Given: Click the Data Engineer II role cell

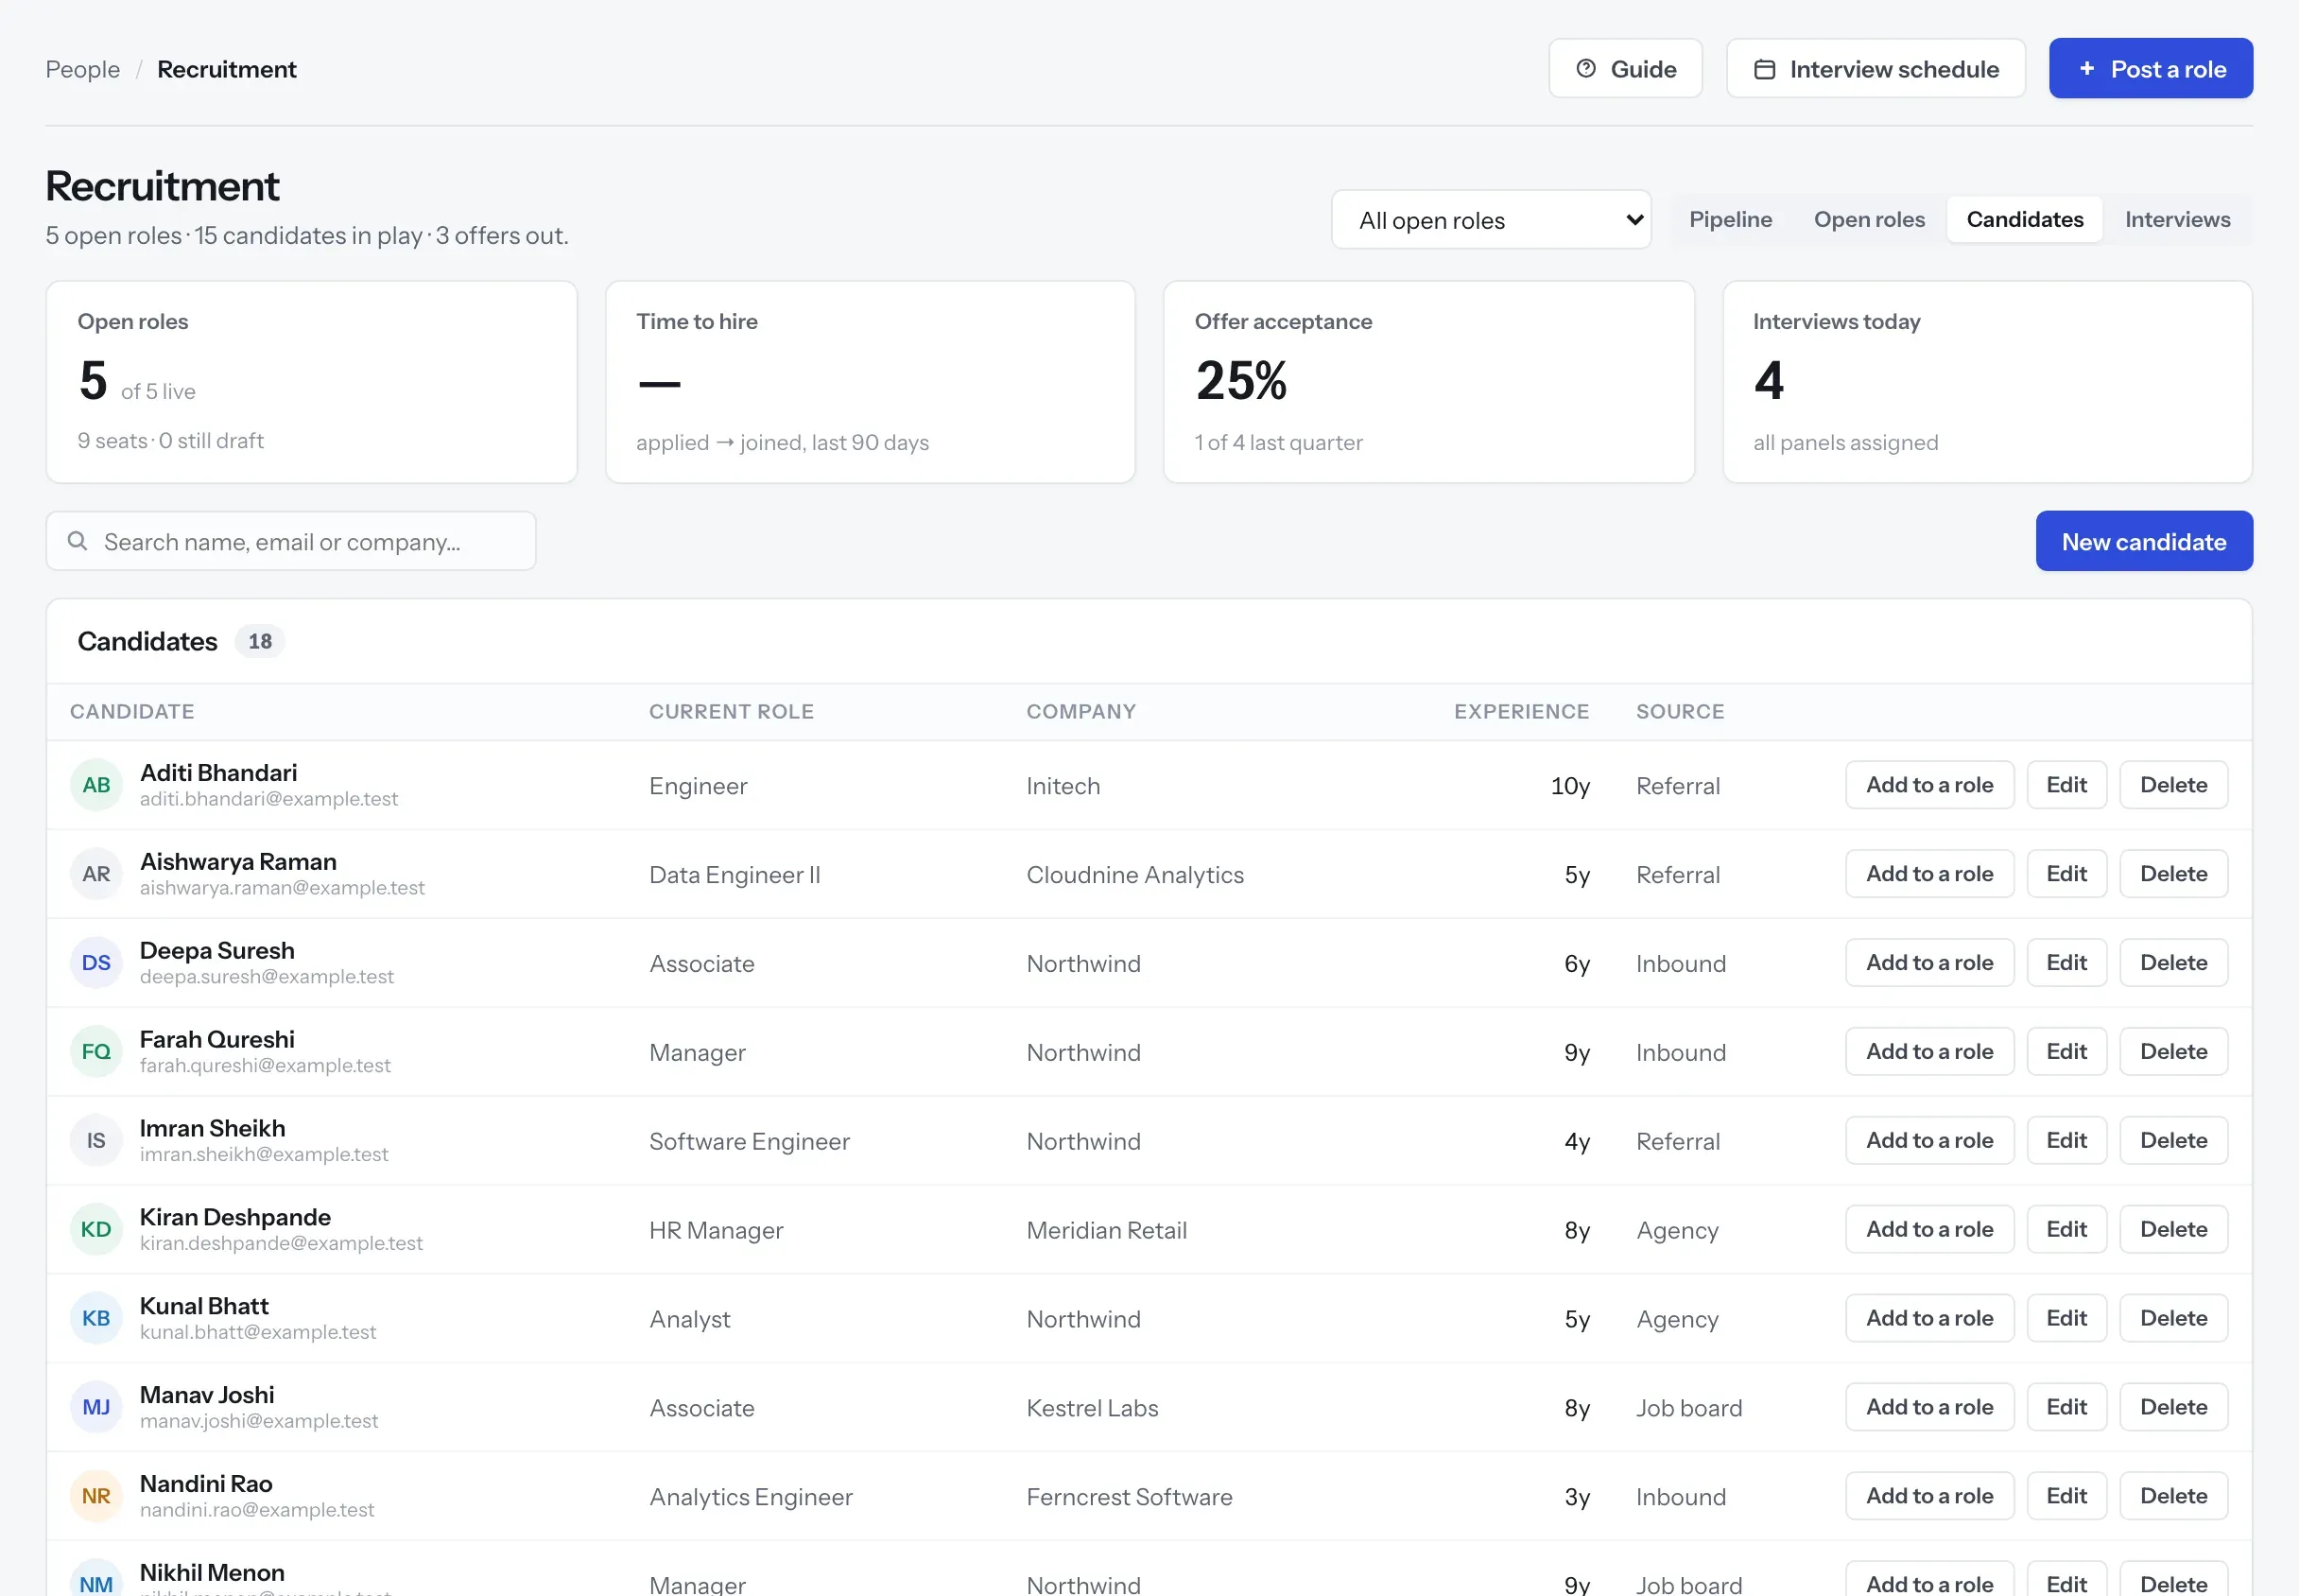Looking at the screenshot, I should point(735,875).
